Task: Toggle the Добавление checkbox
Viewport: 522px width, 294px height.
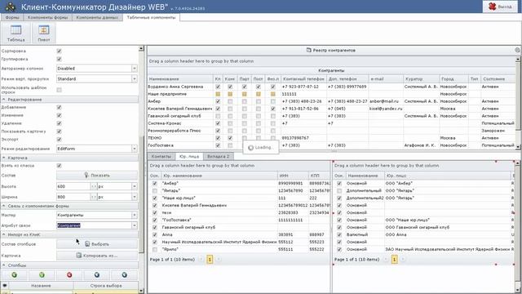Action: tap(59, 107)
